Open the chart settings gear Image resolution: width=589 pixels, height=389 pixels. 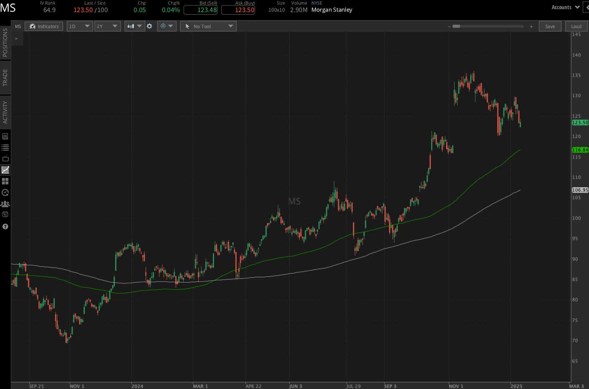click(149, 26)
